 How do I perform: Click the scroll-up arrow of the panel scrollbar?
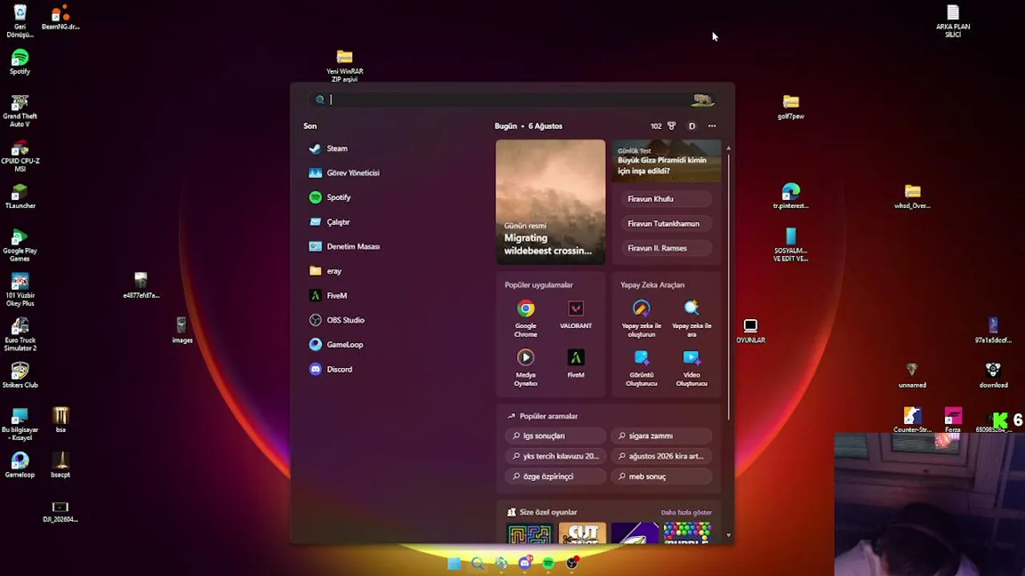coord(728,149)
